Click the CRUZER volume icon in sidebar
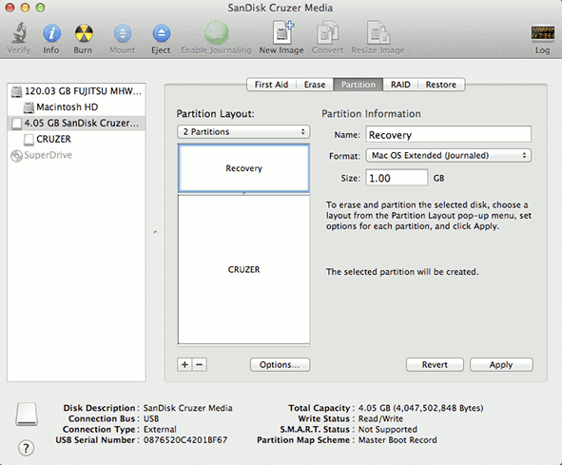Viewport: 562px width, 465px height. click(x=29, y=140)
